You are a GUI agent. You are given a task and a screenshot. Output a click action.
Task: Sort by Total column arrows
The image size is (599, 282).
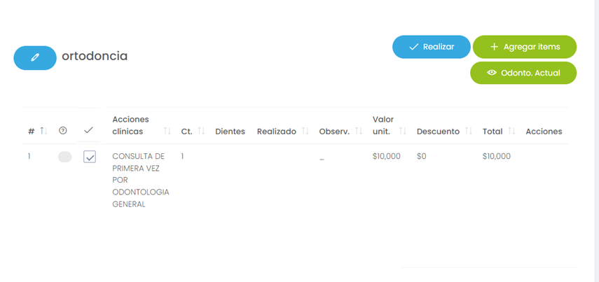pos(512,131)
